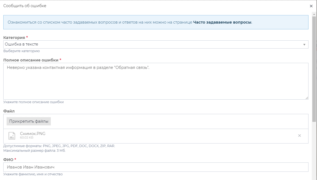Focus the "Полное описание ошибки" text area
The image size is (317, 180).
click(x=155, y=81)
